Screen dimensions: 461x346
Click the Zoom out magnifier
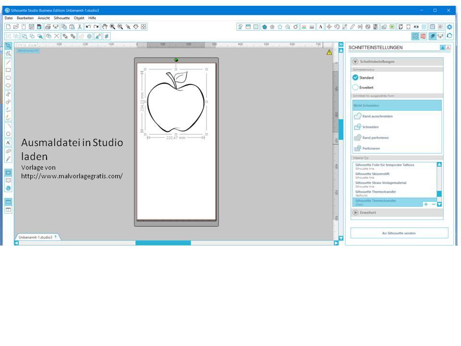[120, 27]
